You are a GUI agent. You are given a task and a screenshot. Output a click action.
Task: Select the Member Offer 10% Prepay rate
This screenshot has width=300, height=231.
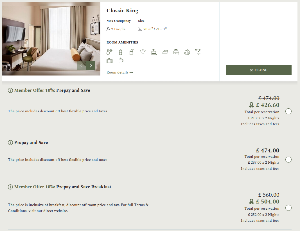(x=288, y=111)
